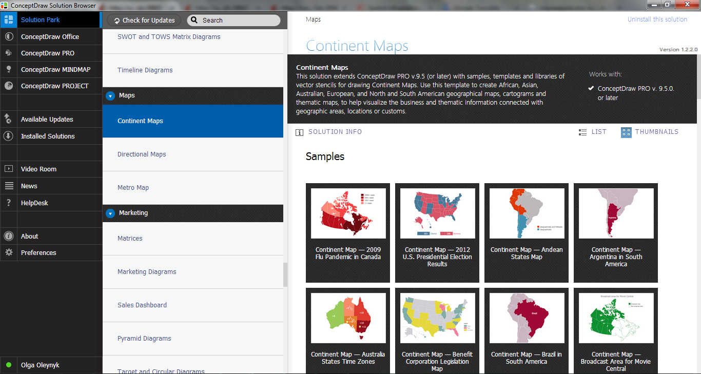Select Sales Dashboard solution
The image size is (701, 374).
(x=193, y=305)
